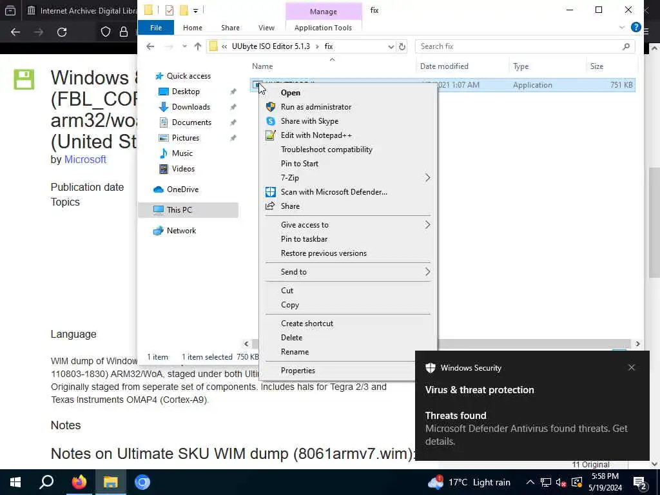
Task: Choose Restore previous versions
Action: tap(324, 253)
